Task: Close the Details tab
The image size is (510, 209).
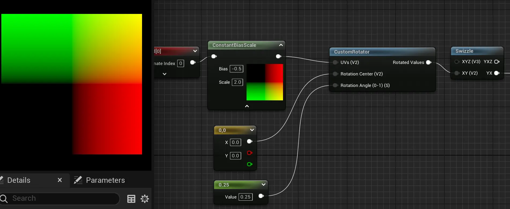Action: click(60, 180)
